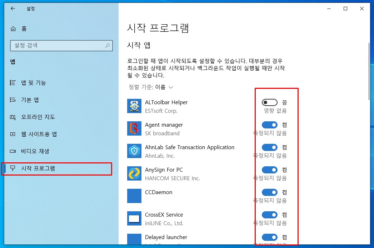Click the 영향 없음 impact label
374x248 pixels.
[x=275, y=111]
